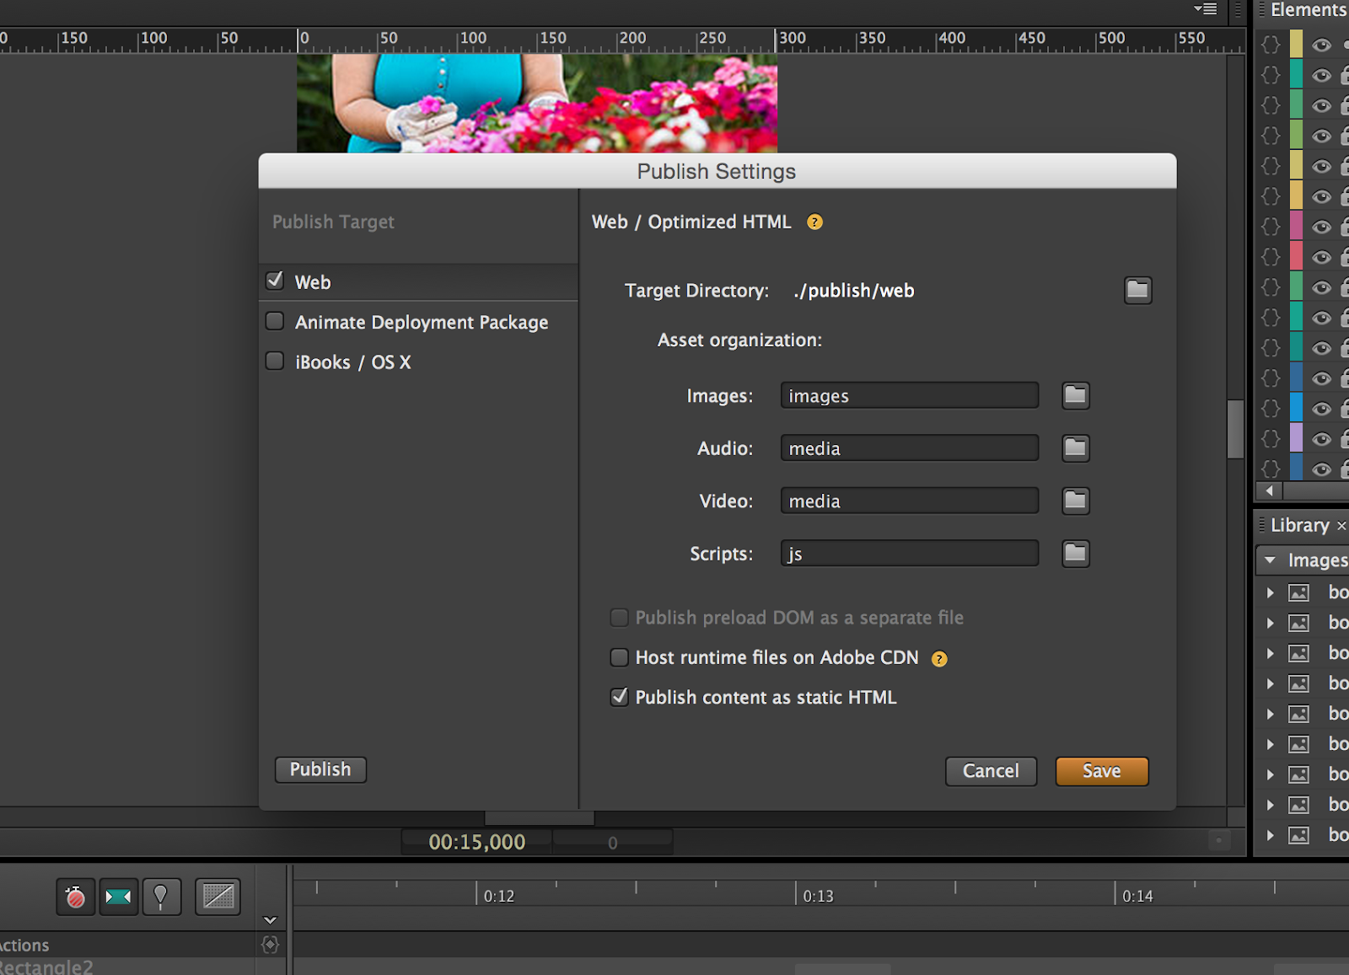Click the magenta element color swatch
Screen dimensions: 1349x975
pos(1296,227)
